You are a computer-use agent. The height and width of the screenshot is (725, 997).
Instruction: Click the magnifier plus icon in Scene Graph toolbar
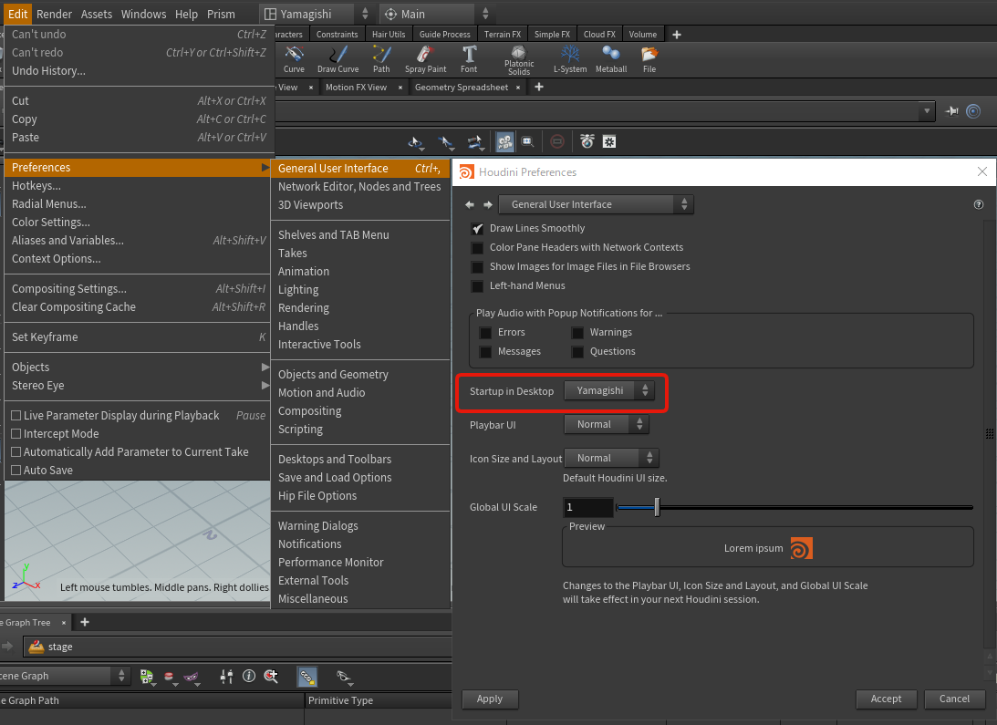[x=271, y=676]
